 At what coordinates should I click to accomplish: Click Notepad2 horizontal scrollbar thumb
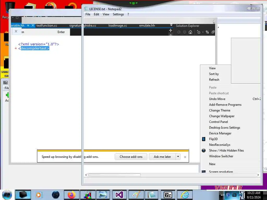pos(114,175)
